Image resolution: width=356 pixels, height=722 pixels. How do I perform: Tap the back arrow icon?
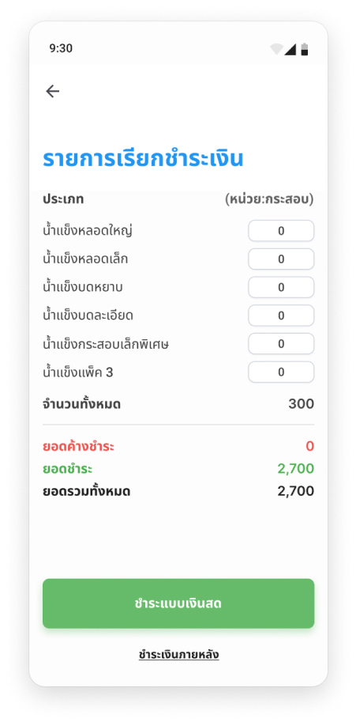pyautogui.click(x=53, y=92)
